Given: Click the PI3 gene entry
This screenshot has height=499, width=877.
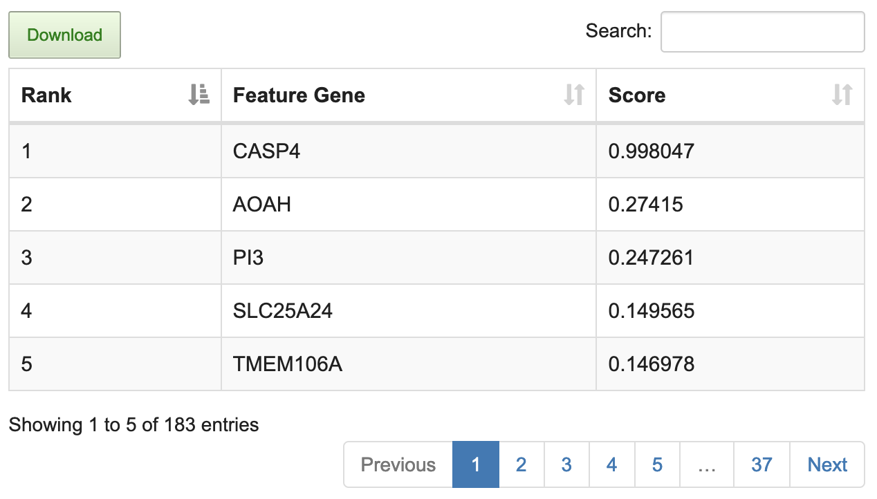Looking at the screenshot, I should 248,258.
